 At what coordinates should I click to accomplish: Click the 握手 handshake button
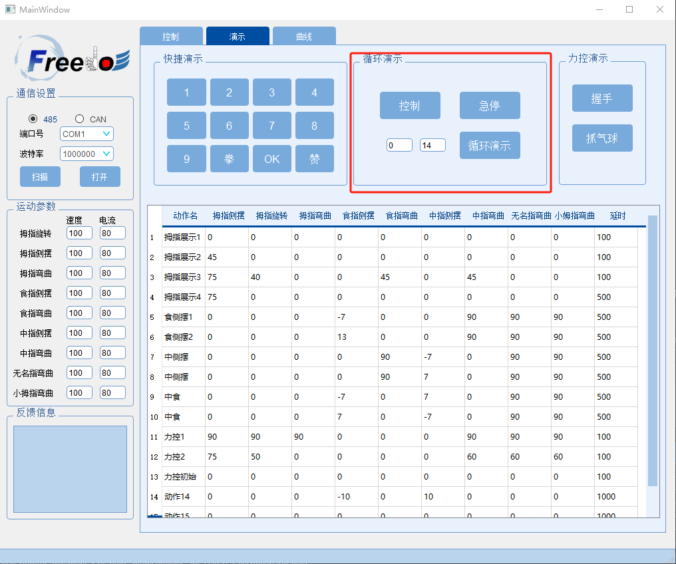click(x=602, y=98)
